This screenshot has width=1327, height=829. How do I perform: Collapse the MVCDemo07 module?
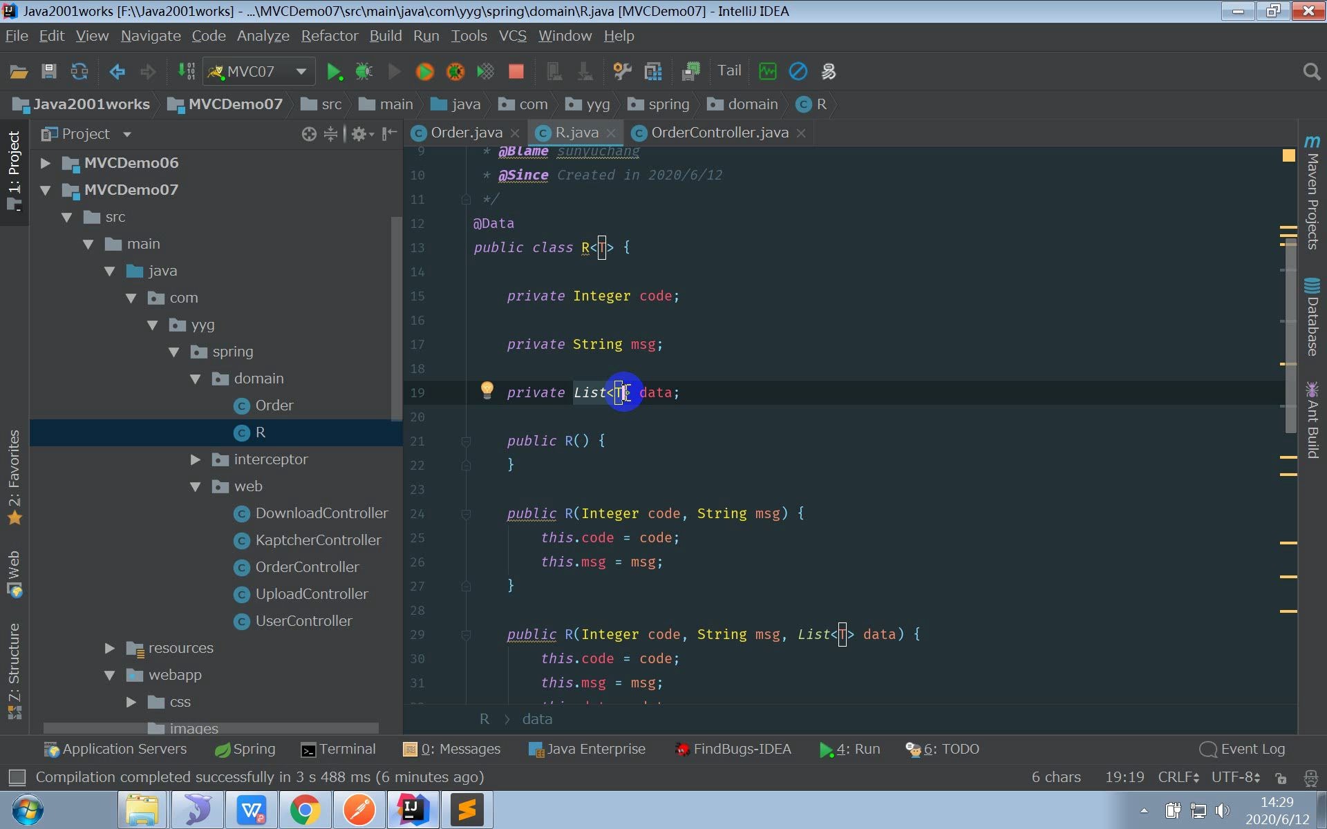(45, 190)
